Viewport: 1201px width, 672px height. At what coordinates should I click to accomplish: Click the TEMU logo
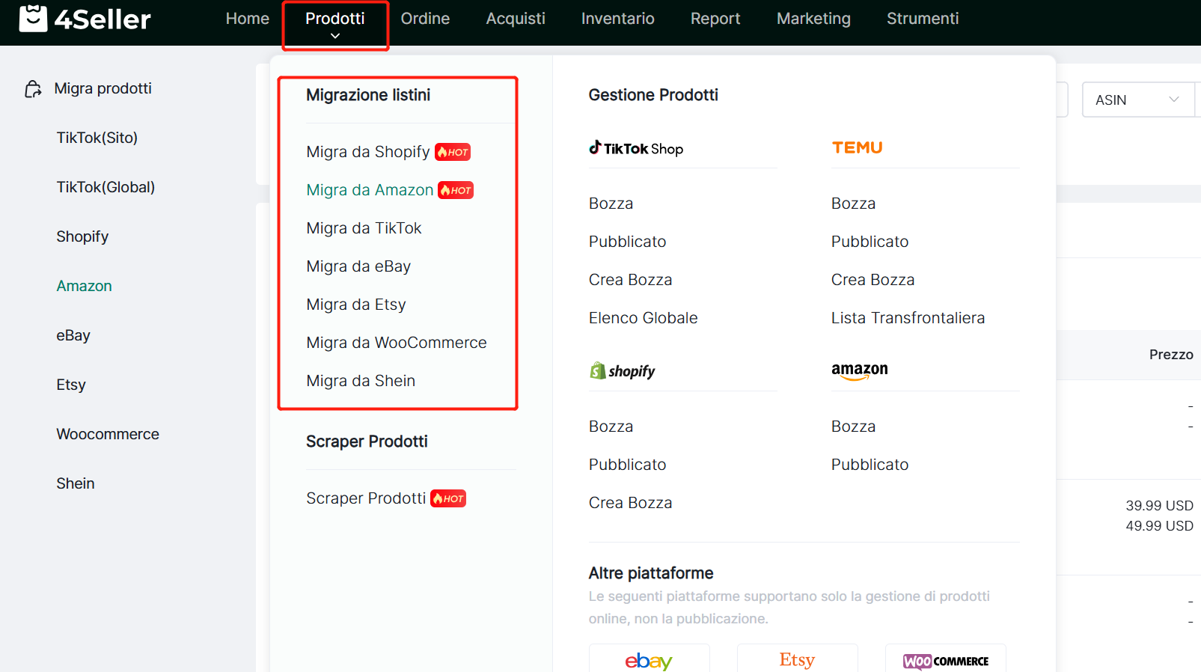858,147
